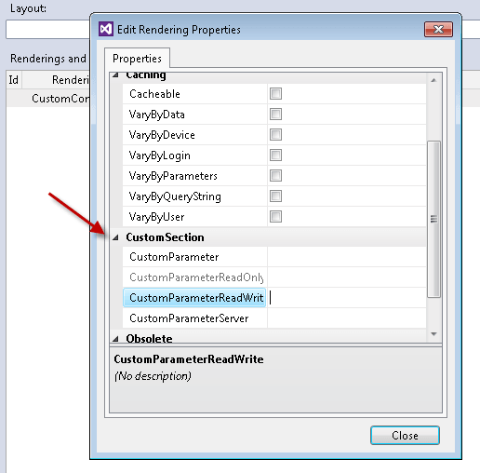
Task: Toggle the VaryByParameters checkbox
Action: (275, 176)
